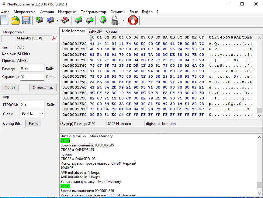This screenshot has width=263, height=198.
Task: Click the Определить button
Action: click(x=43, y=88)
